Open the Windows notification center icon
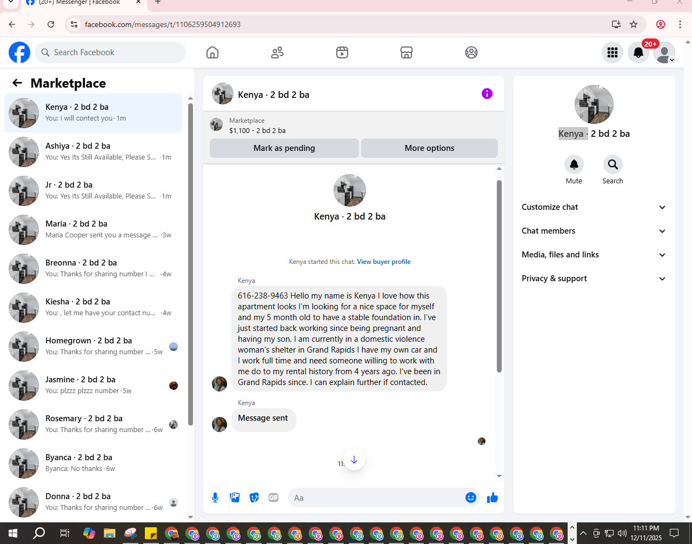 tap(674, 533)
